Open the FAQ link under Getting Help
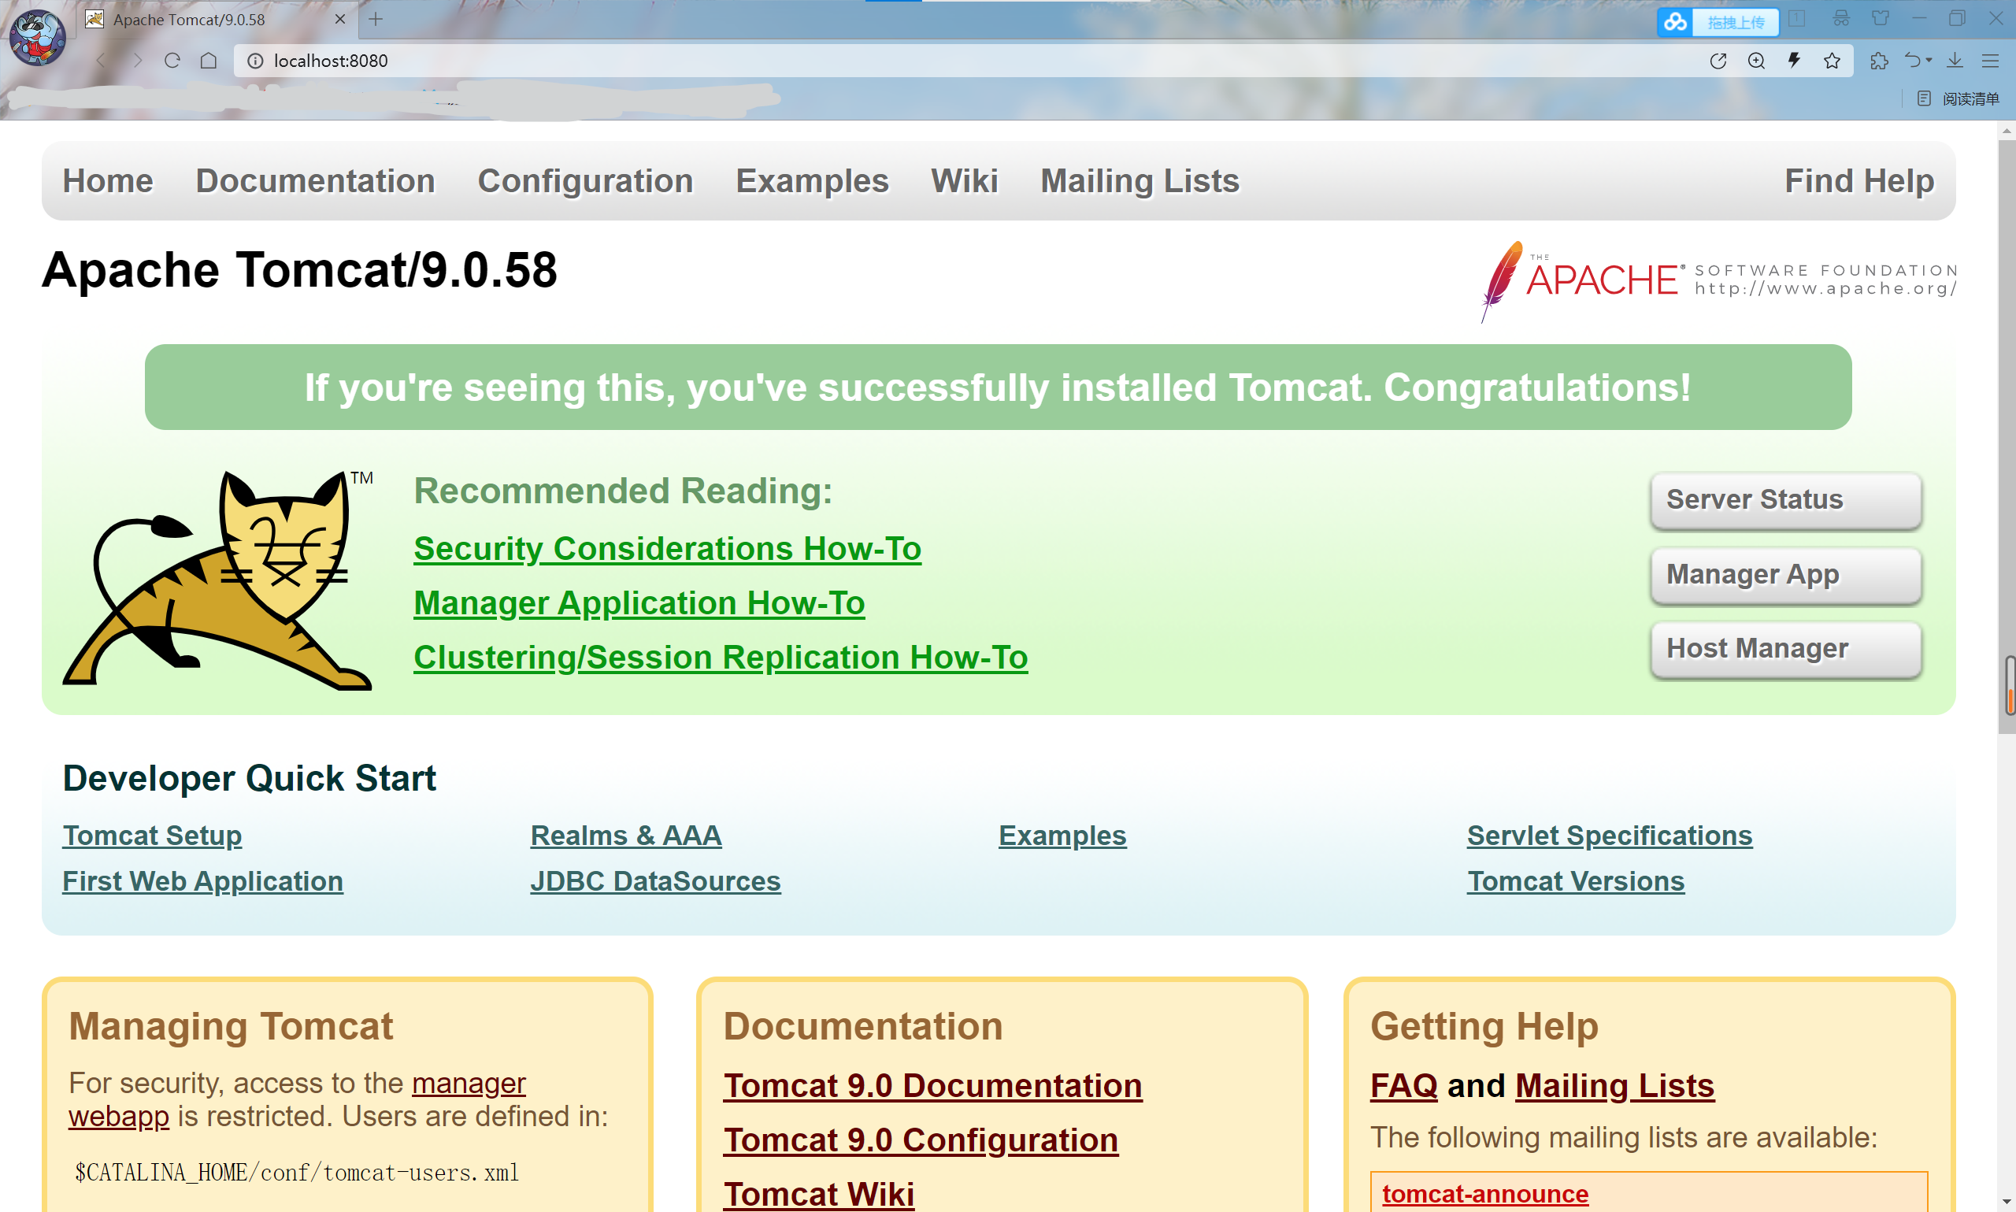Screen dimensions: 2016x1212 1403,1086
